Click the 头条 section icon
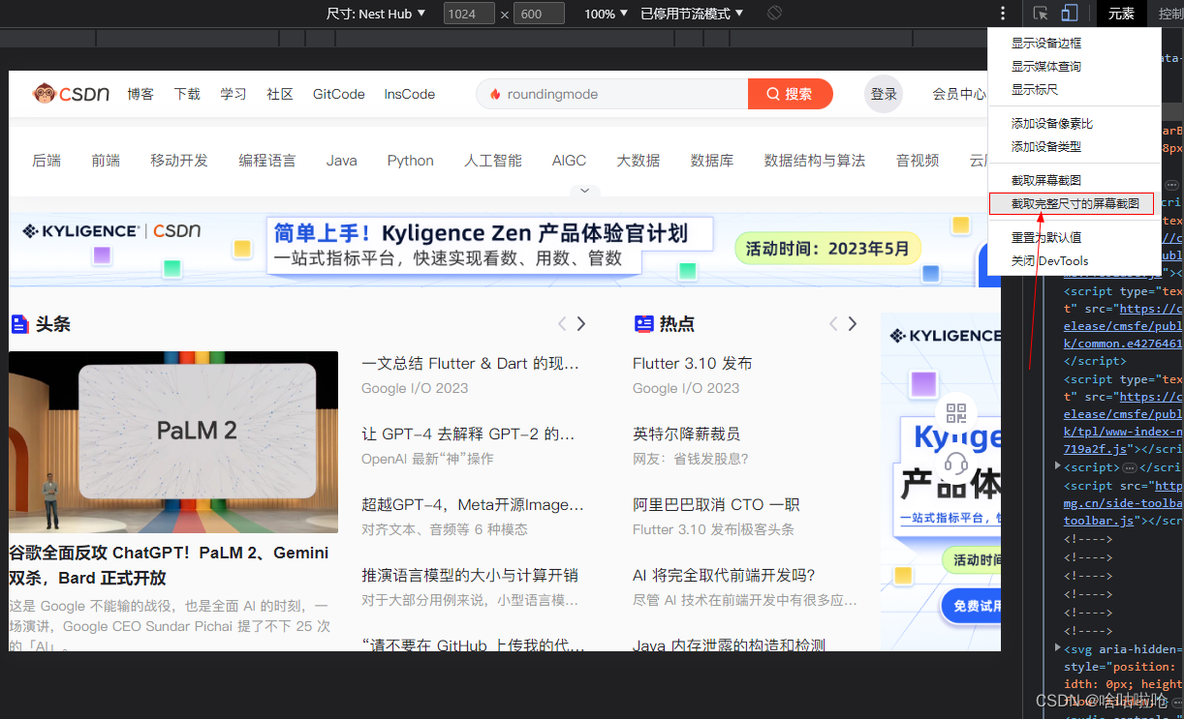Image resolution: width=1184 pixels, height=719 pixels. [19, 323]
